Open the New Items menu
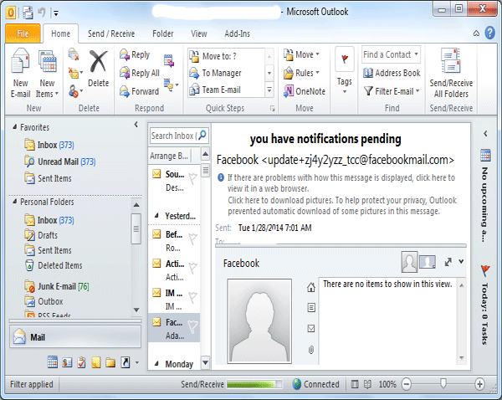502x400 pixels. [x=47, y=73]
